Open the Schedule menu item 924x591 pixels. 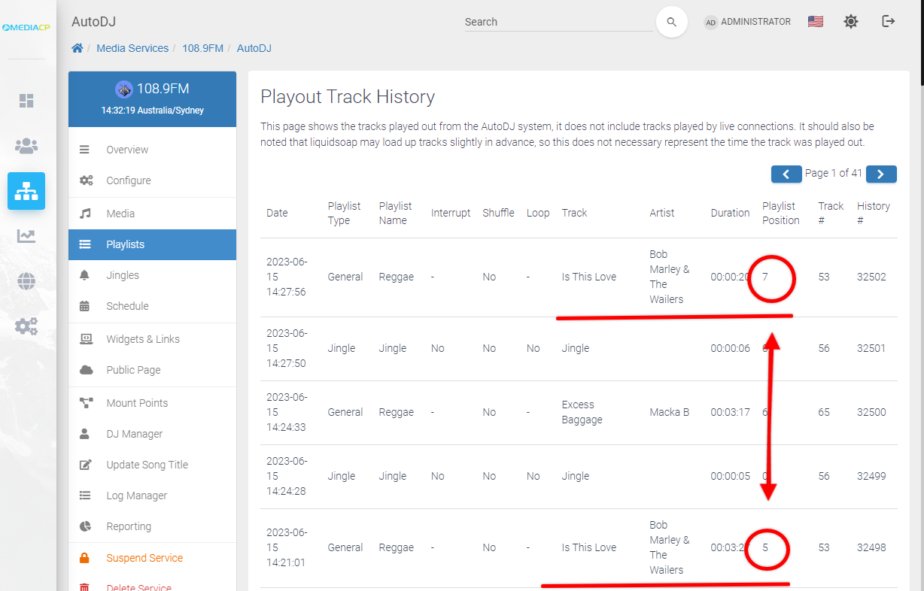(127, 306)
